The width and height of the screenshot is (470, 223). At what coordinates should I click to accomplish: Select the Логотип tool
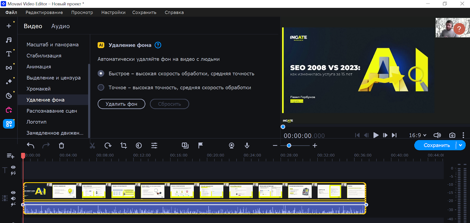coord(36,122)
